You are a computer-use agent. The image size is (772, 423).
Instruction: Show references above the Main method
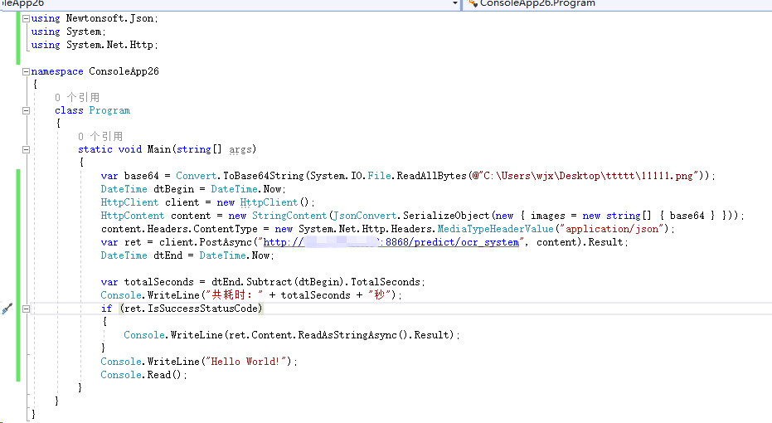pos(100,136)
